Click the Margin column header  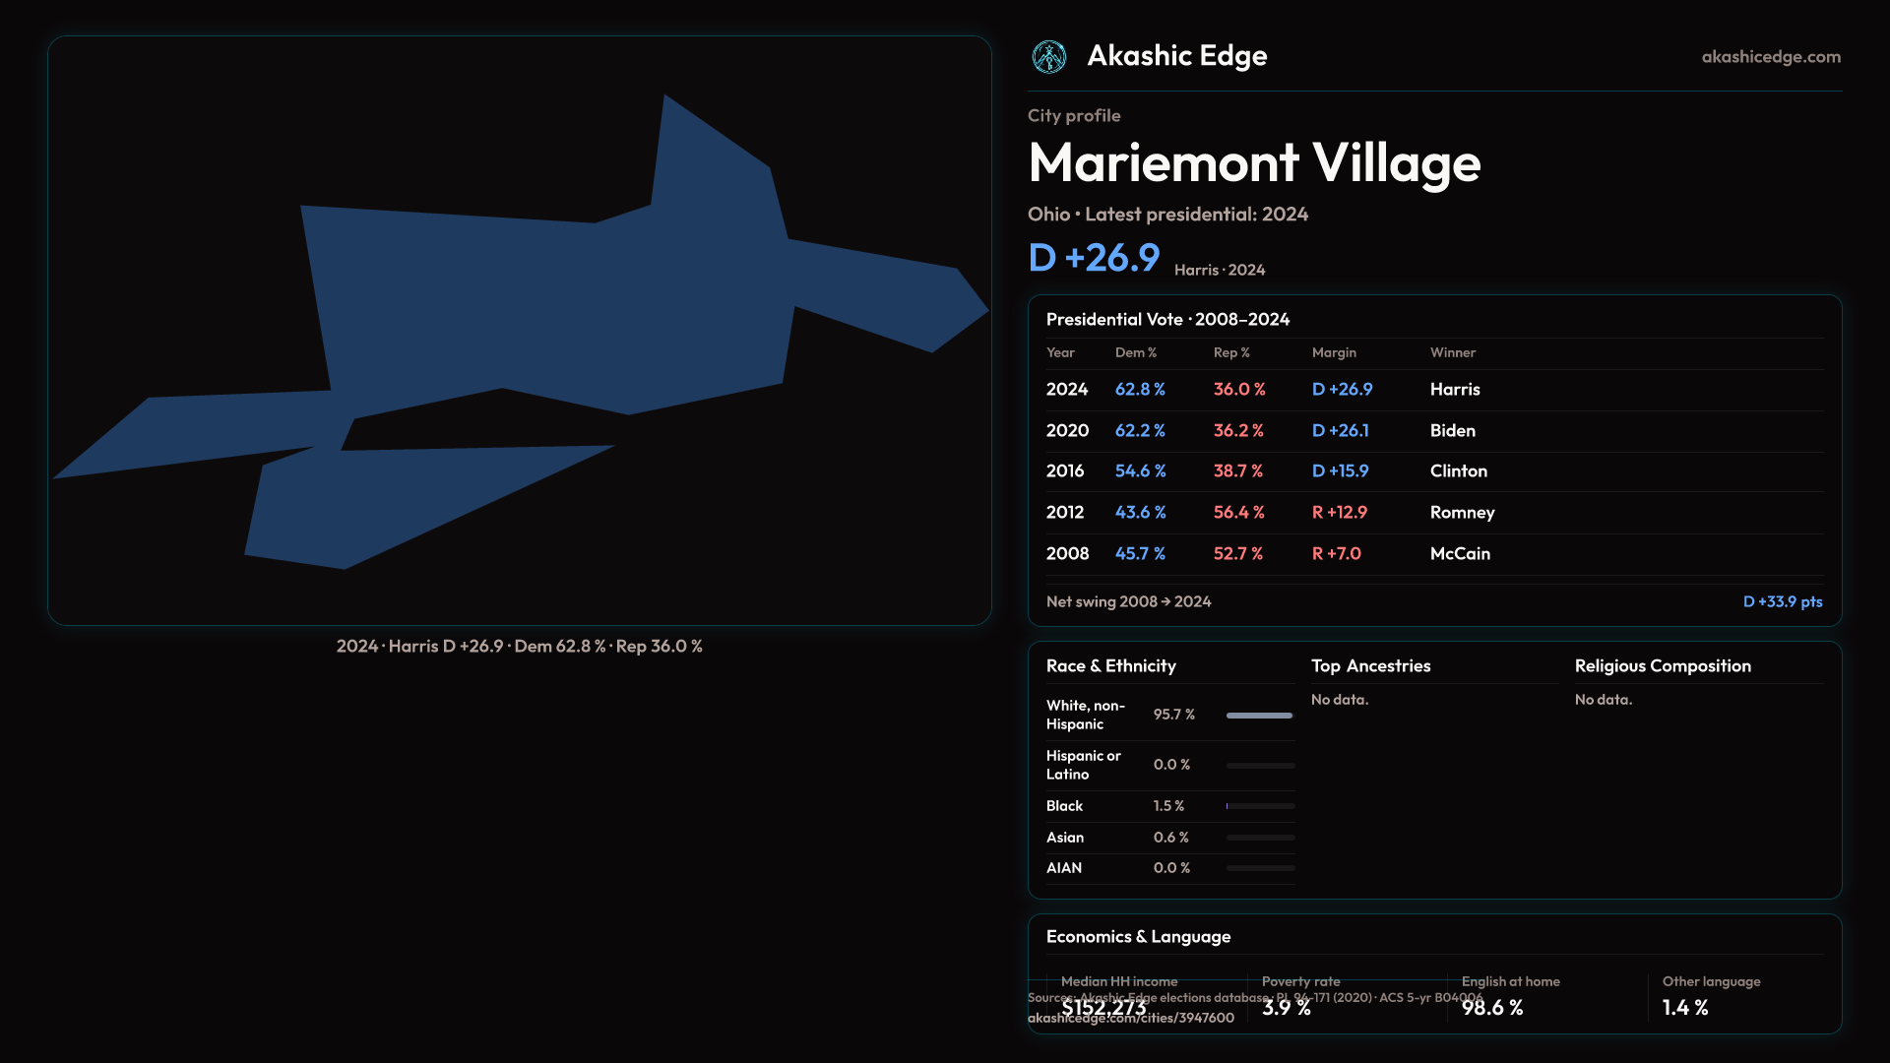(x=1334, y=352)
